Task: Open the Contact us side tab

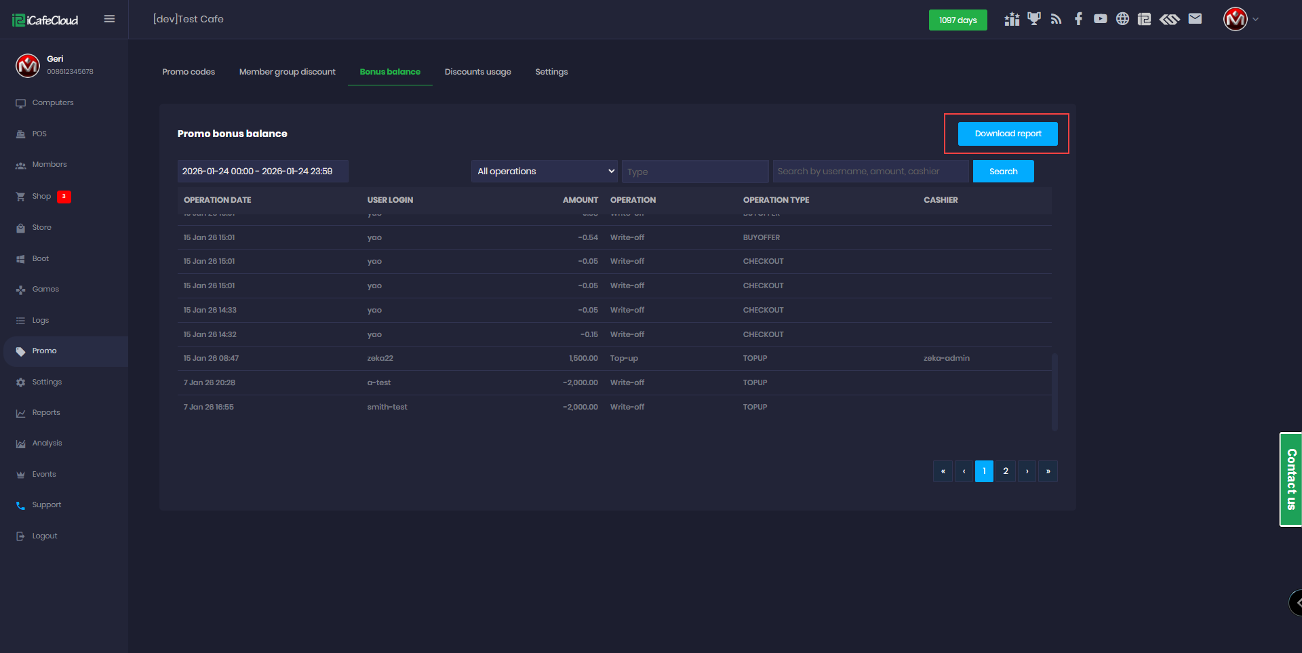Action: point(1290,479)
